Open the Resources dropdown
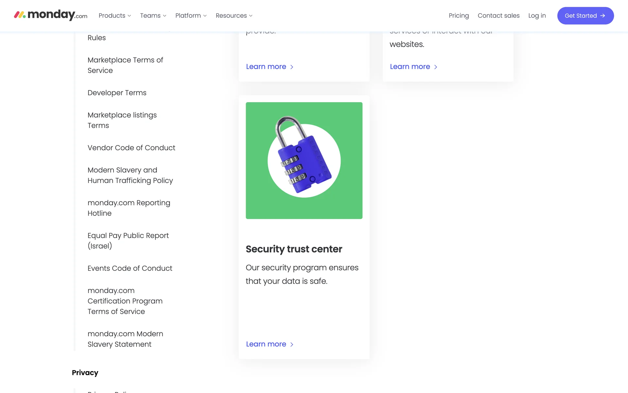The height and width of the screenshot is (393, 628). (234, 16)
